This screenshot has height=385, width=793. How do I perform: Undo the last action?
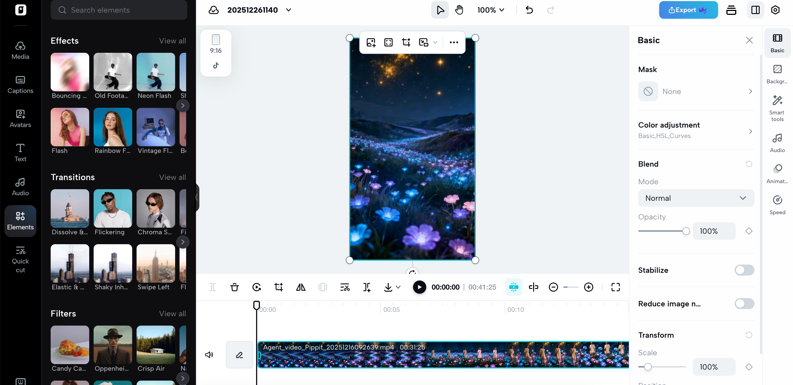[x=529, y=10]
